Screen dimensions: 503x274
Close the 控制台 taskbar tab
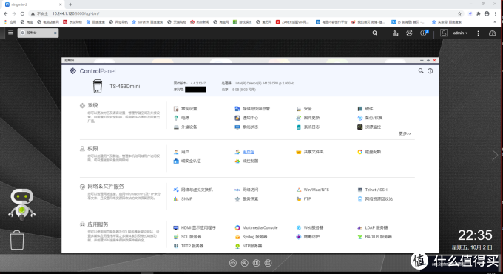[x=55, y=33]
